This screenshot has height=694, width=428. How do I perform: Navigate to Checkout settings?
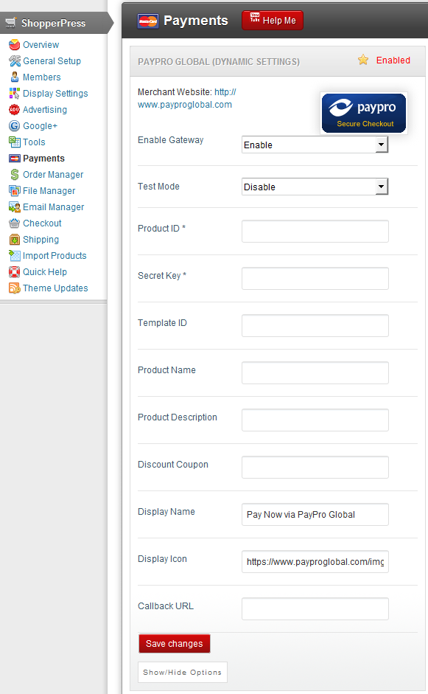click(42, 223)
